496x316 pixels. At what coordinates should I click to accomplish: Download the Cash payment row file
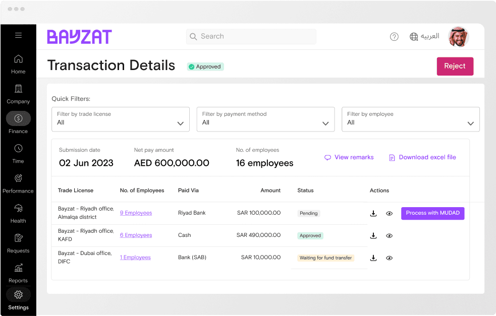(x=373, y=235)
